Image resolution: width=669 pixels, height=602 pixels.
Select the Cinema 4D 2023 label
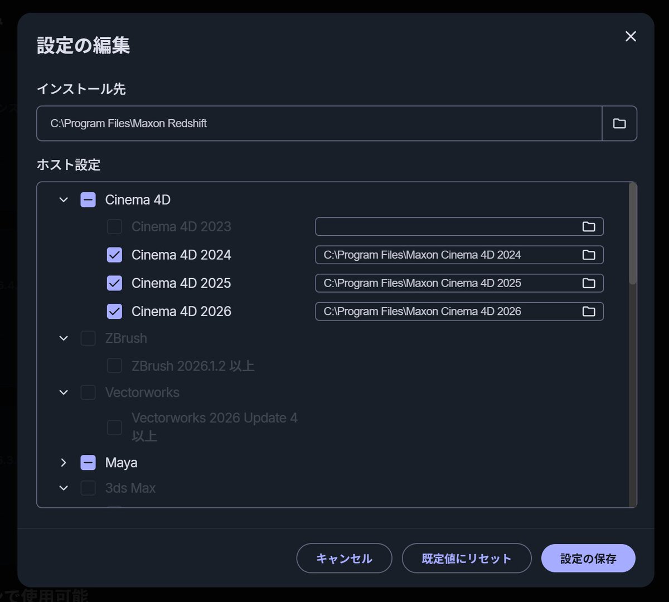pos(181,227)
